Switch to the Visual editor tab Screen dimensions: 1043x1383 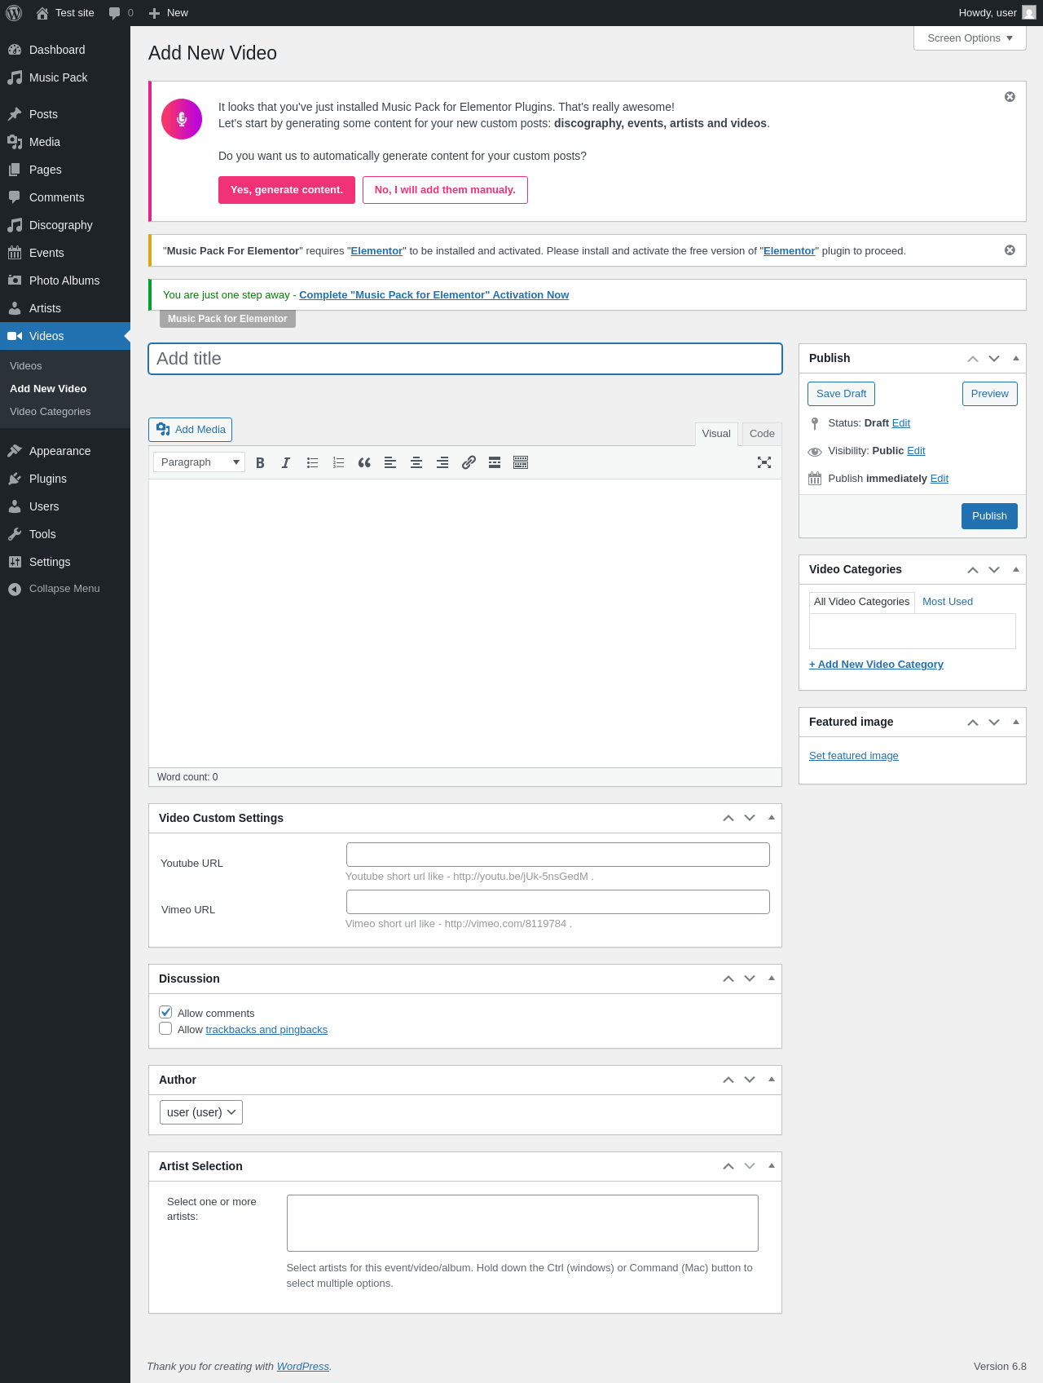716,434
